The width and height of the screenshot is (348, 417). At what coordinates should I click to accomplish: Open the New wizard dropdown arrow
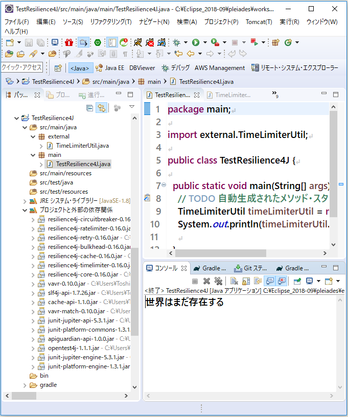coord(19,42)
